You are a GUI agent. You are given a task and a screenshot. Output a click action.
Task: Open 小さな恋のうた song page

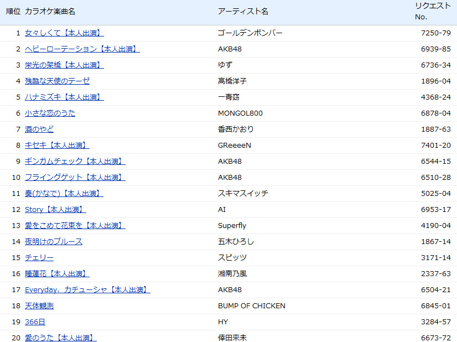(x=50, y=113)
